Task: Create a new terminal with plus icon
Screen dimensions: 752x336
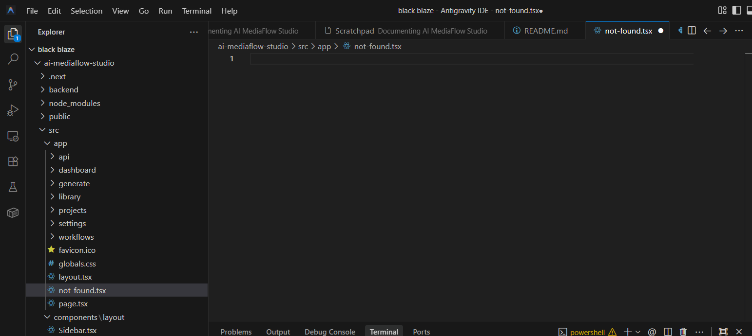Action: (x=628, y=332)
